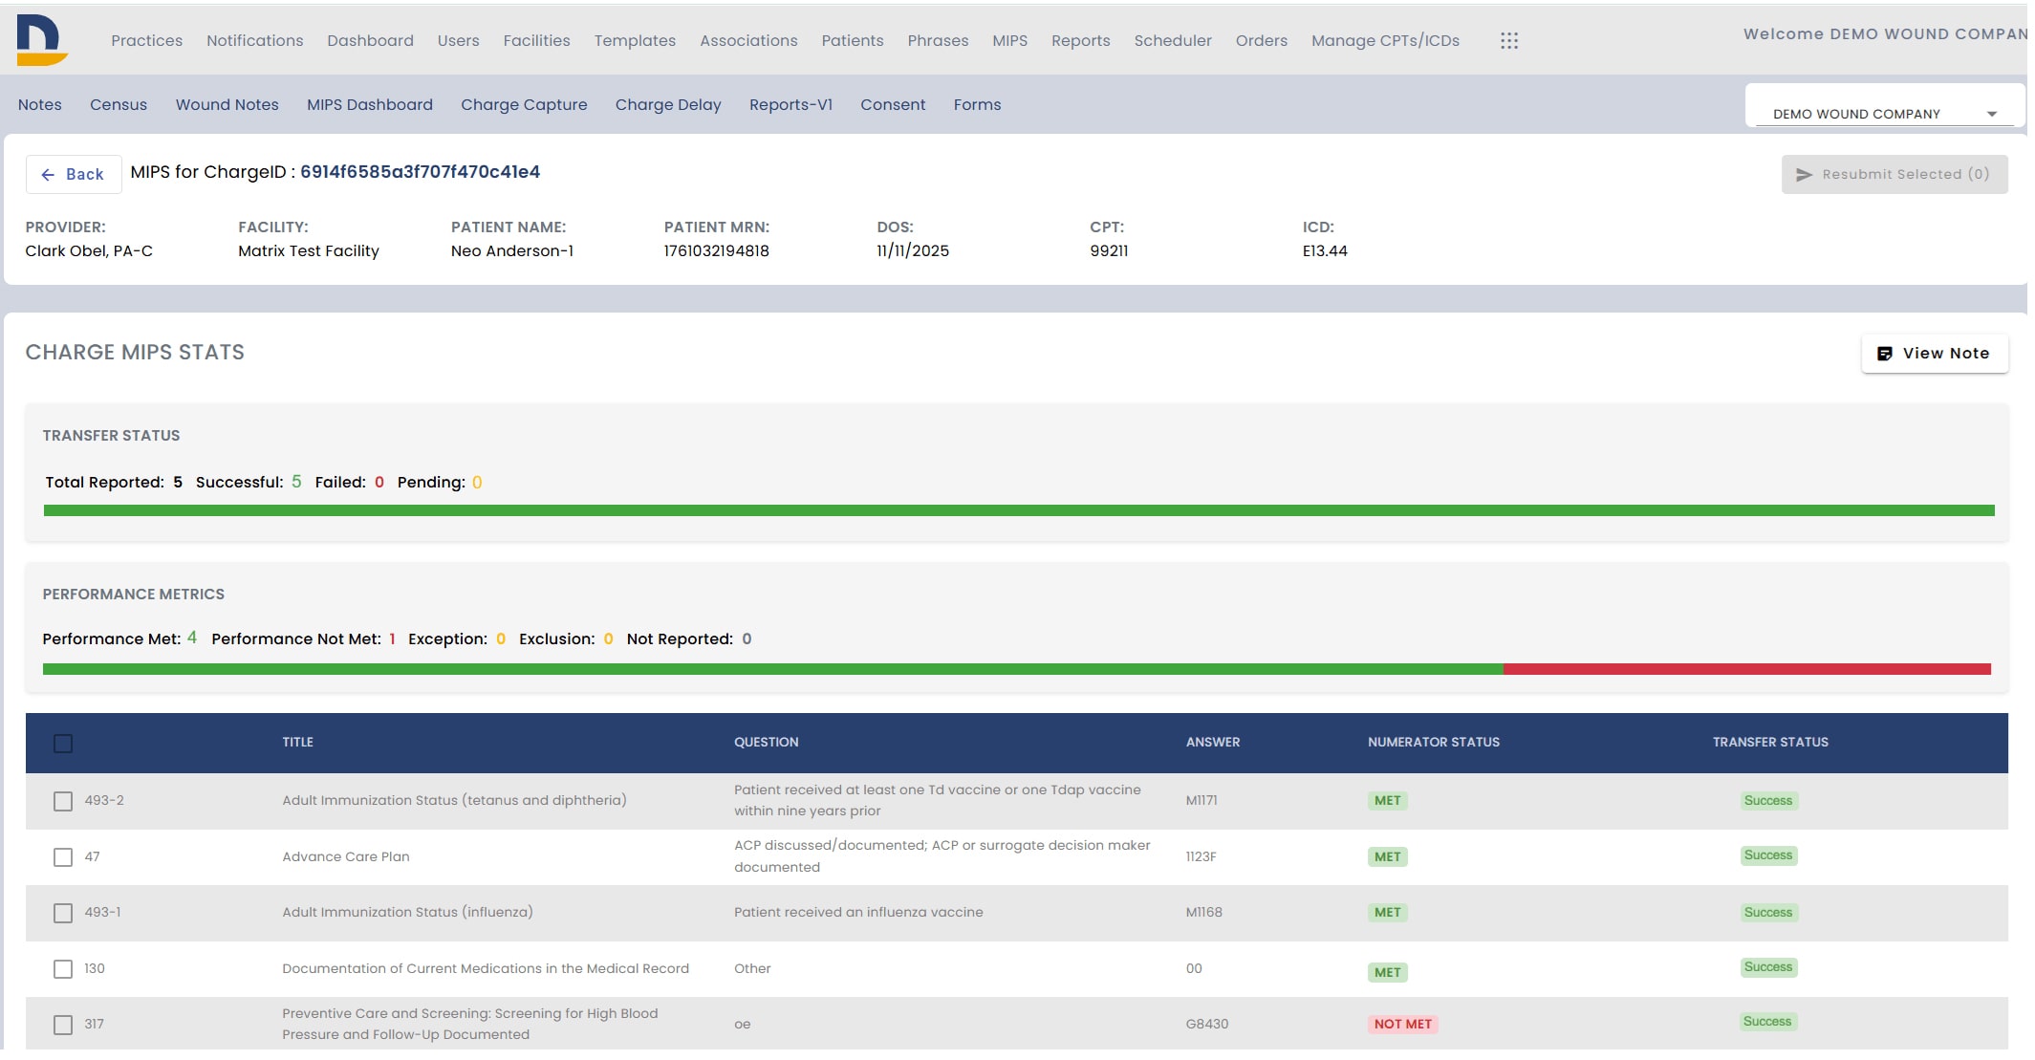Click the send arrow in Resubmit Selected

[x=1804, y=175]
